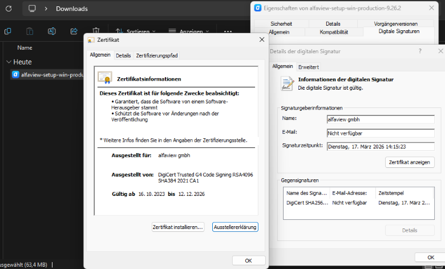Click the Zertifikat installieren button
The width and height of the screenshot is (445, 269).
tap(178, 227)
